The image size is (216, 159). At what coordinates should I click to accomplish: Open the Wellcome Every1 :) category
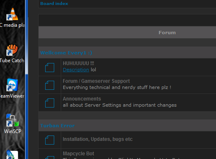coord(66,53)
